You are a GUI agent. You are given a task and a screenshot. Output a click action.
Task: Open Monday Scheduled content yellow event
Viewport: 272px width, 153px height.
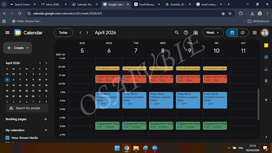[x=107, y=68]
